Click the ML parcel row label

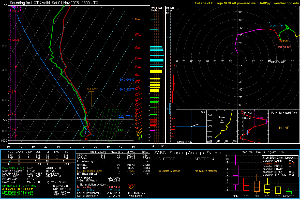pos(10,161)
